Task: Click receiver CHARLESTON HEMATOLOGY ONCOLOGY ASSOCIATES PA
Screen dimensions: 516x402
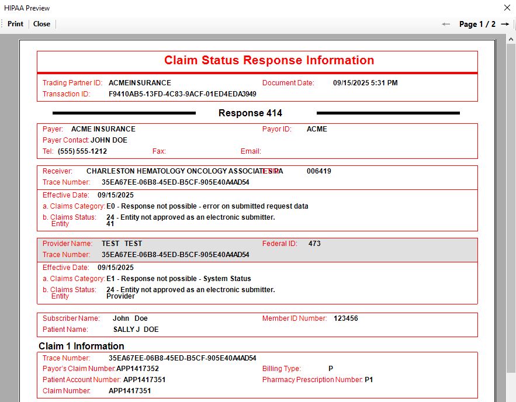Action: click(185, 171)
